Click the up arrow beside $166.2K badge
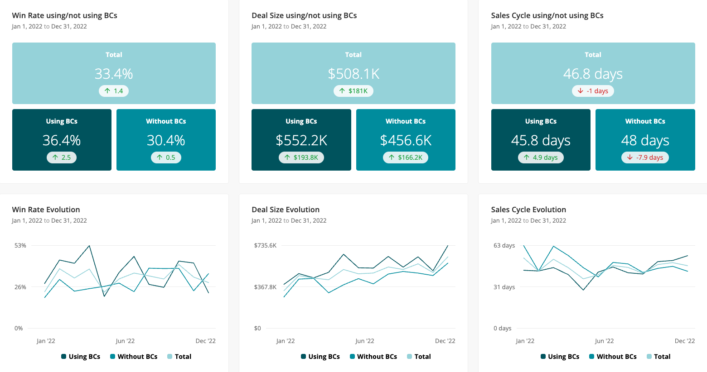 click(392, 157)
